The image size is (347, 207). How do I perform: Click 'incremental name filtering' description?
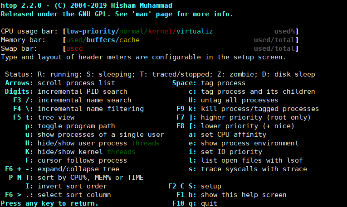click(91, 109)
